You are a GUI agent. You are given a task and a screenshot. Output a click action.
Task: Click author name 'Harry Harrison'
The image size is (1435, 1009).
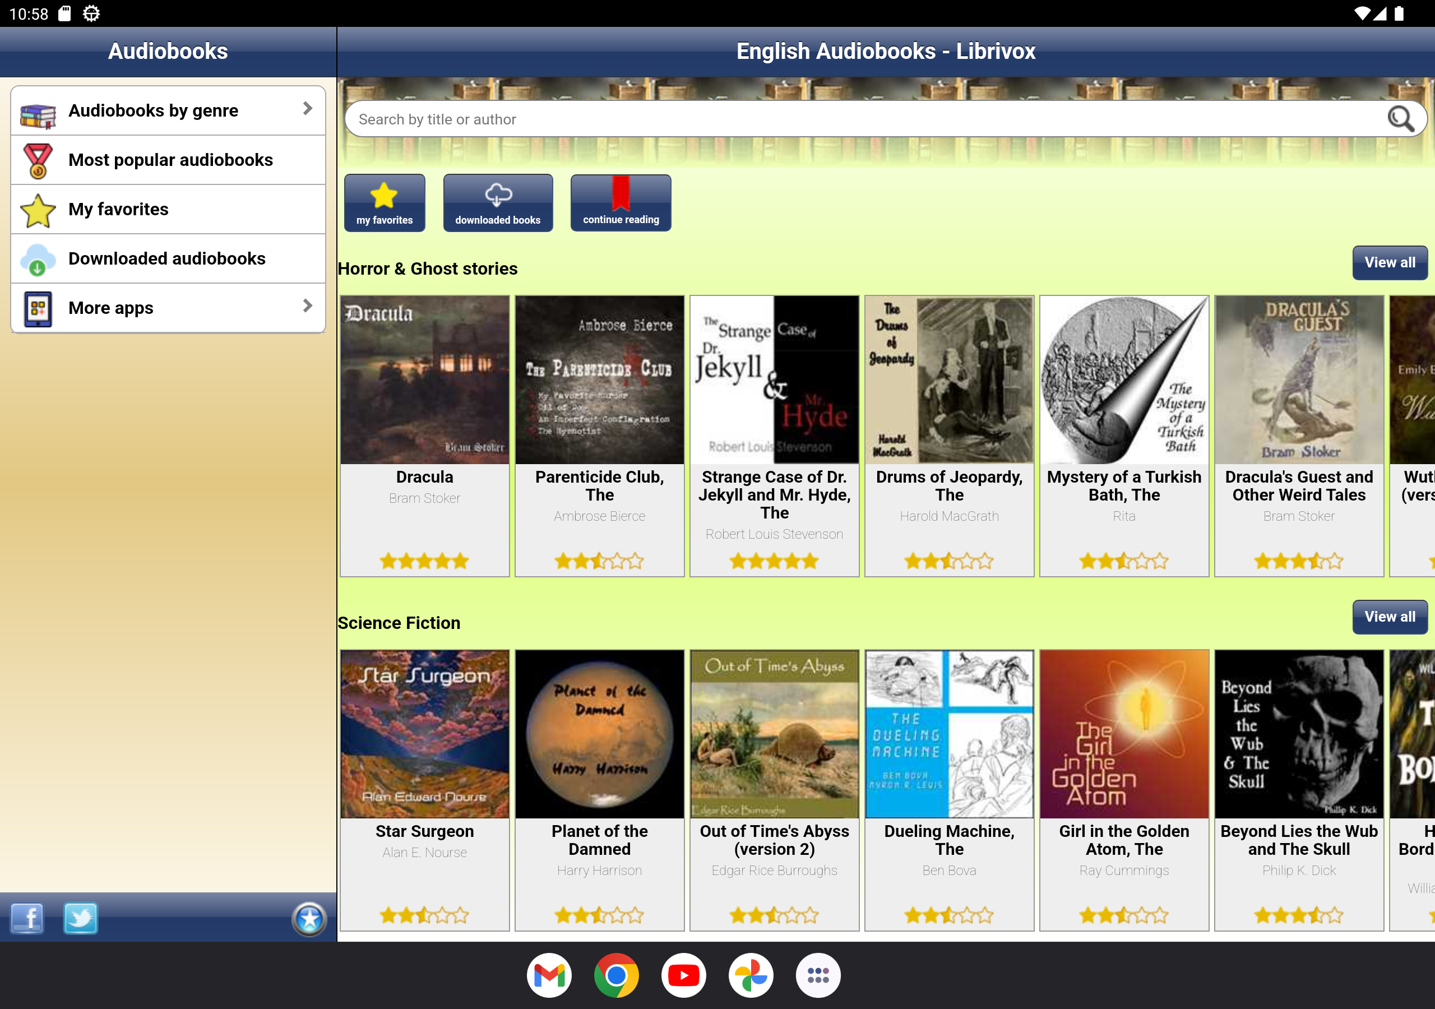click(x=599, y=871)
